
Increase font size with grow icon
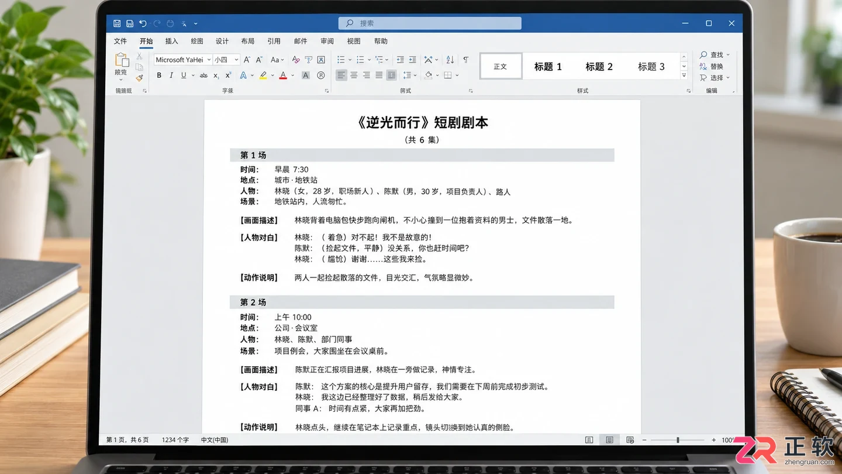pos(247,60)
